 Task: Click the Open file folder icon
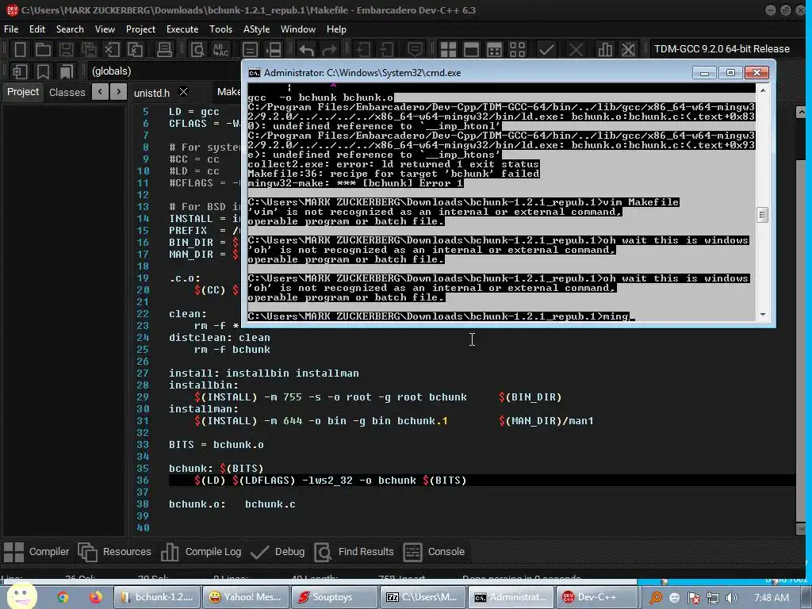coord(43,50)
